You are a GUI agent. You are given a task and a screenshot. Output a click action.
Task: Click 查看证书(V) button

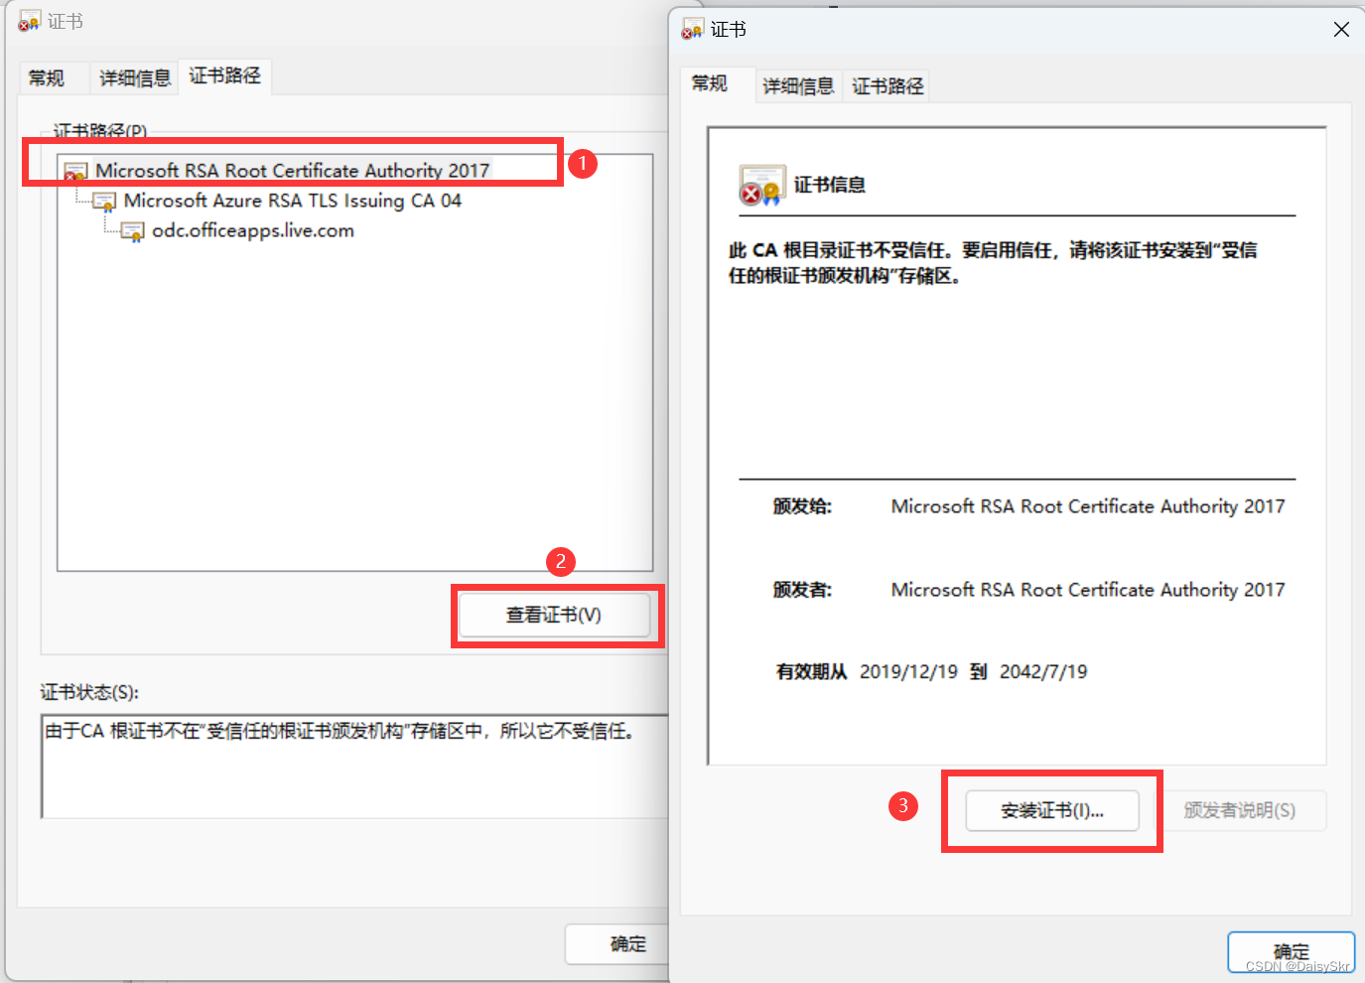pyautogui.click(x=554, y=616)
